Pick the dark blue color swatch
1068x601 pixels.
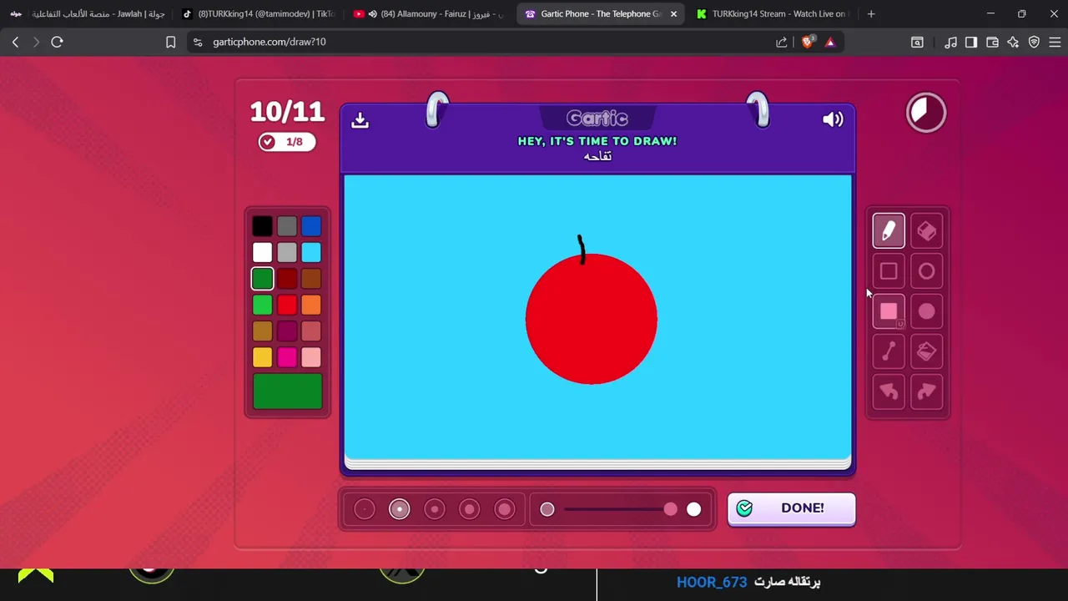[311, 226]
